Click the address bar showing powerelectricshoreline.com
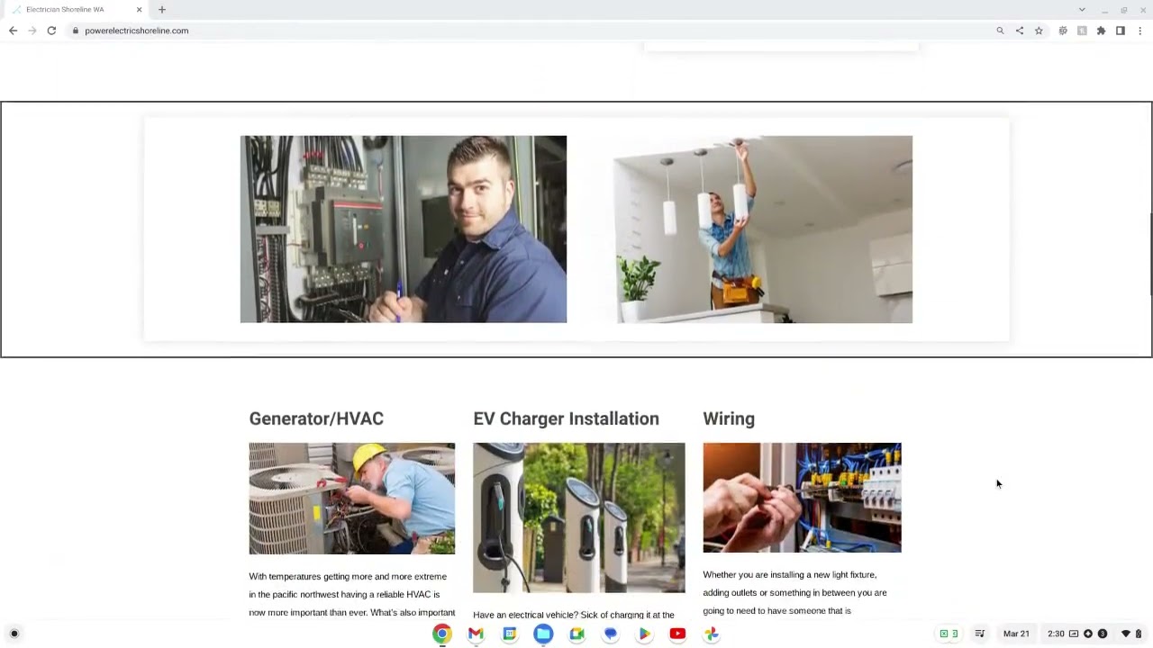 pos(531,31)
